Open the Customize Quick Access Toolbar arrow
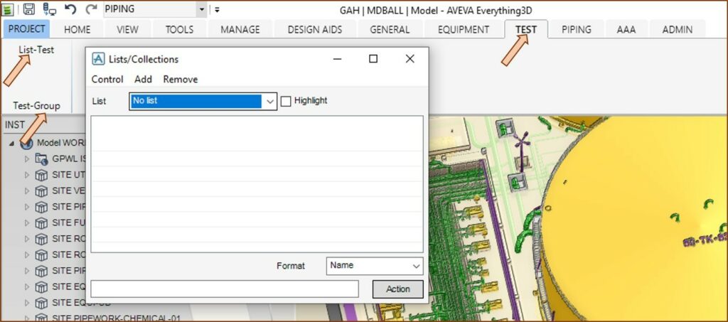The width and height of the screenshot is (728, 322). tap(217, 9)
